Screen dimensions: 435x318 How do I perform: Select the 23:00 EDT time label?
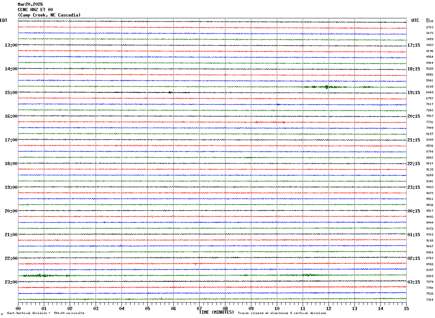tap(11, 282)
